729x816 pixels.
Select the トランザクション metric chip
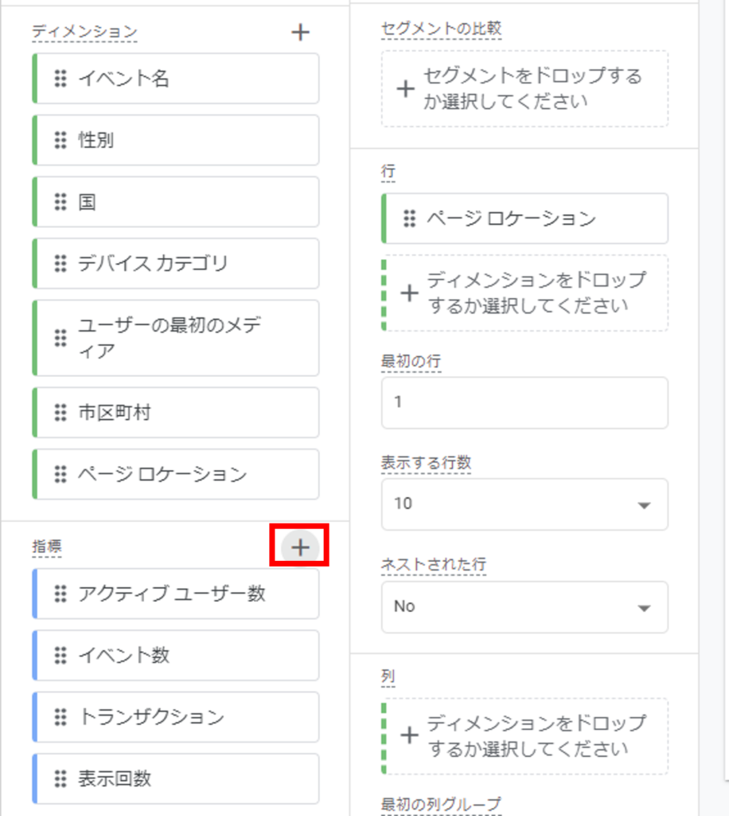(176, 717)
